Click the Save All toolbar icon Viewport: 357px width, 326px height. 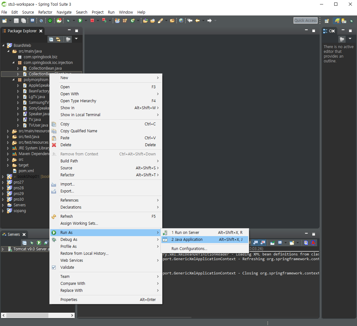[x=23, y=21]
